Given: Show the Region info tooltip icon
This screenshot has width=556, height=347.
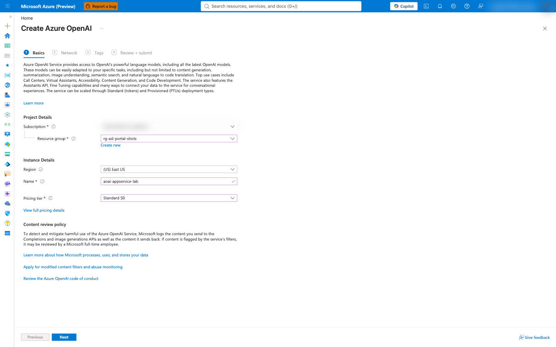Looking at the screenshot, I should pyautogui.click(x=41, y=169).
